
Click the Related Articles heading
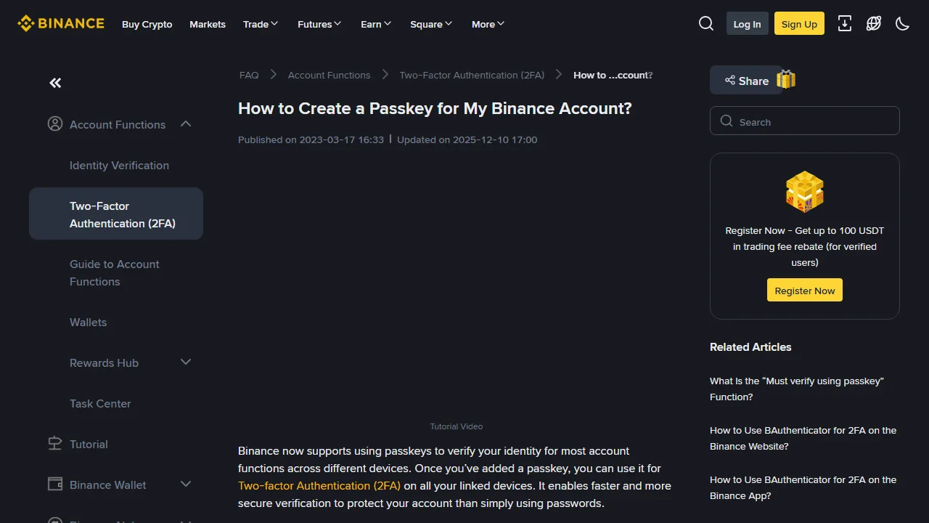(750, 347)
